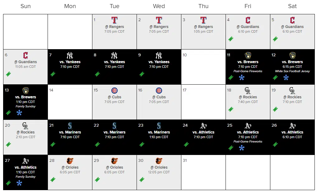Click the Yankees logo on July 8
The image size is (317, 192).
tap(114, 55)
